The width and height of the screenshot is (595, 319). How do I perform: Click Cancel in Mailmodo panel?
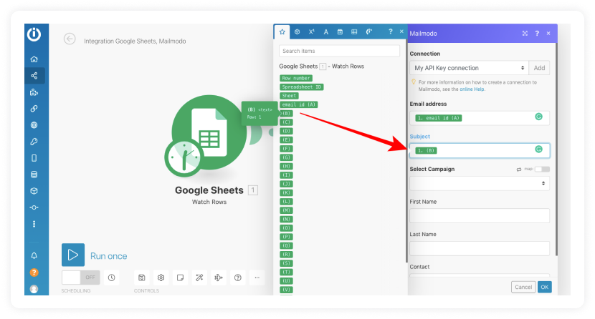click(x=523, y=287)
